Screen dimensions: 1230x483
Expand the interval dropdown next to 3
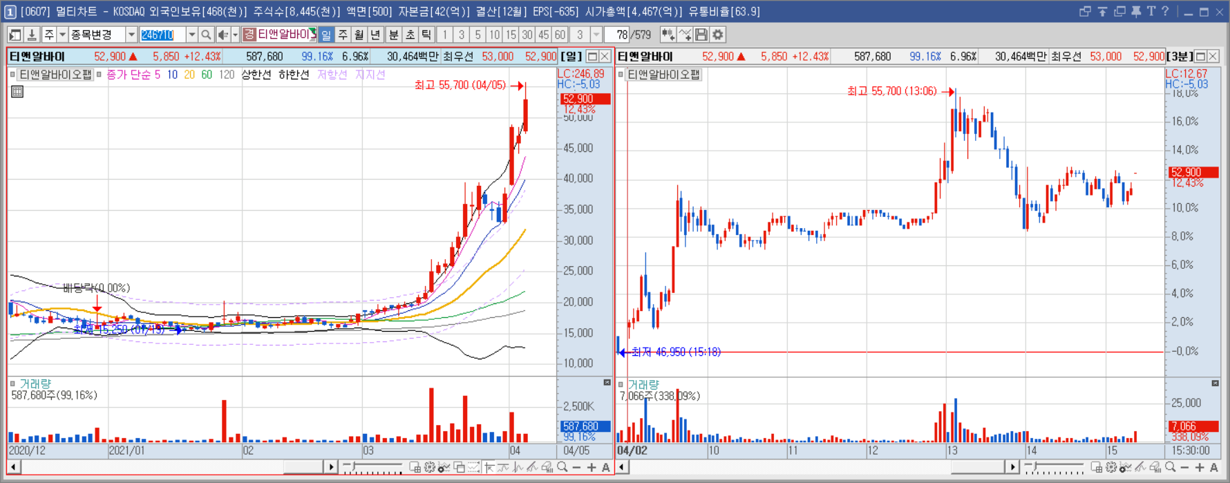point(596,35)
